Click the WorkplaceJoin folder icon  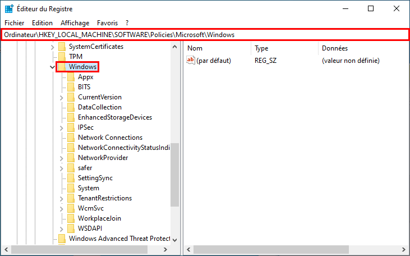pyautogui.click(x=71, y=218)
